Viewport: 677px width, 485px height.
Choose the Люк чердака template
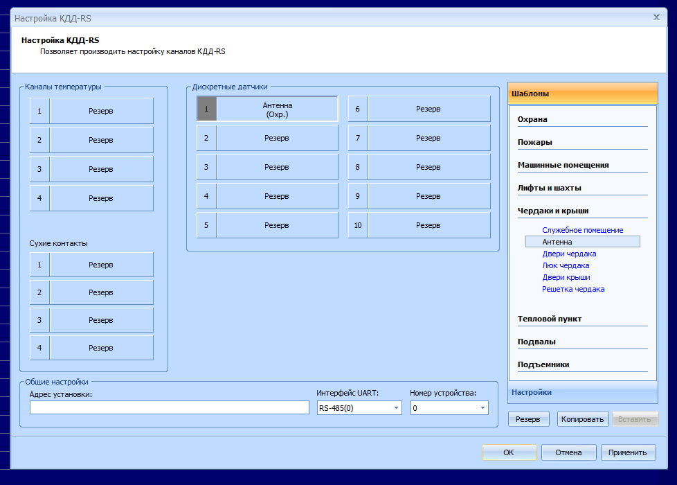click(x=566, y=265)
